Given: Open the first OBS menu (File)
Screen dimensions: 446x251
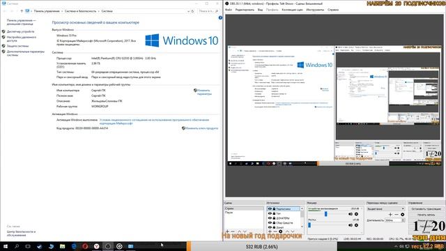Looking at the screenshot, I should click(x=229, y=10).
